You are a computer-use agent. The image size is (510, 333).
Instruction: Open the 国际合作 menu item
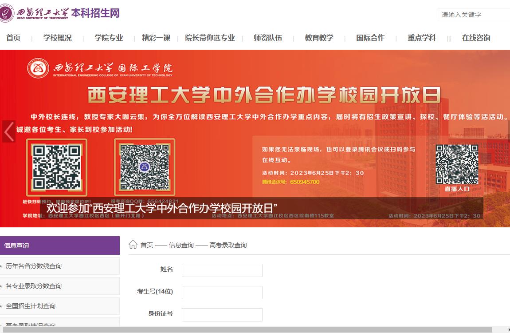370,38
